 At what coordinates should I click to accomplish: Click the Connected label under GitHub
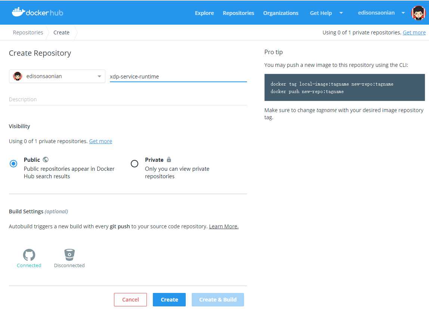coord(29,265)
